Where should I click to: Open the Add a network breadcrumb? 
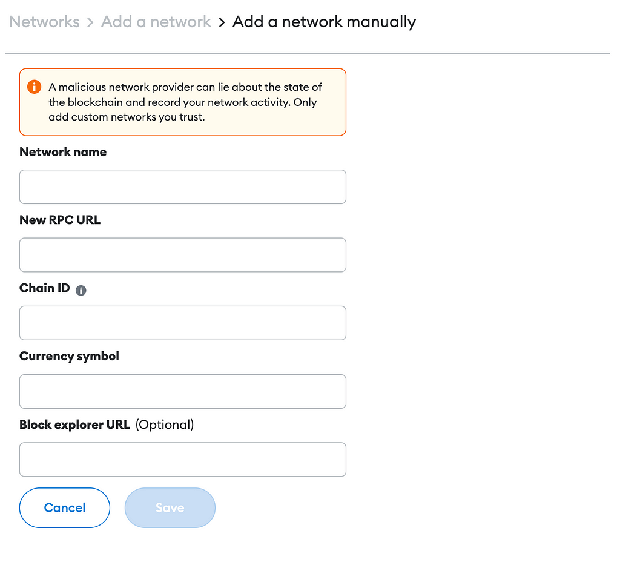[156, 22]
